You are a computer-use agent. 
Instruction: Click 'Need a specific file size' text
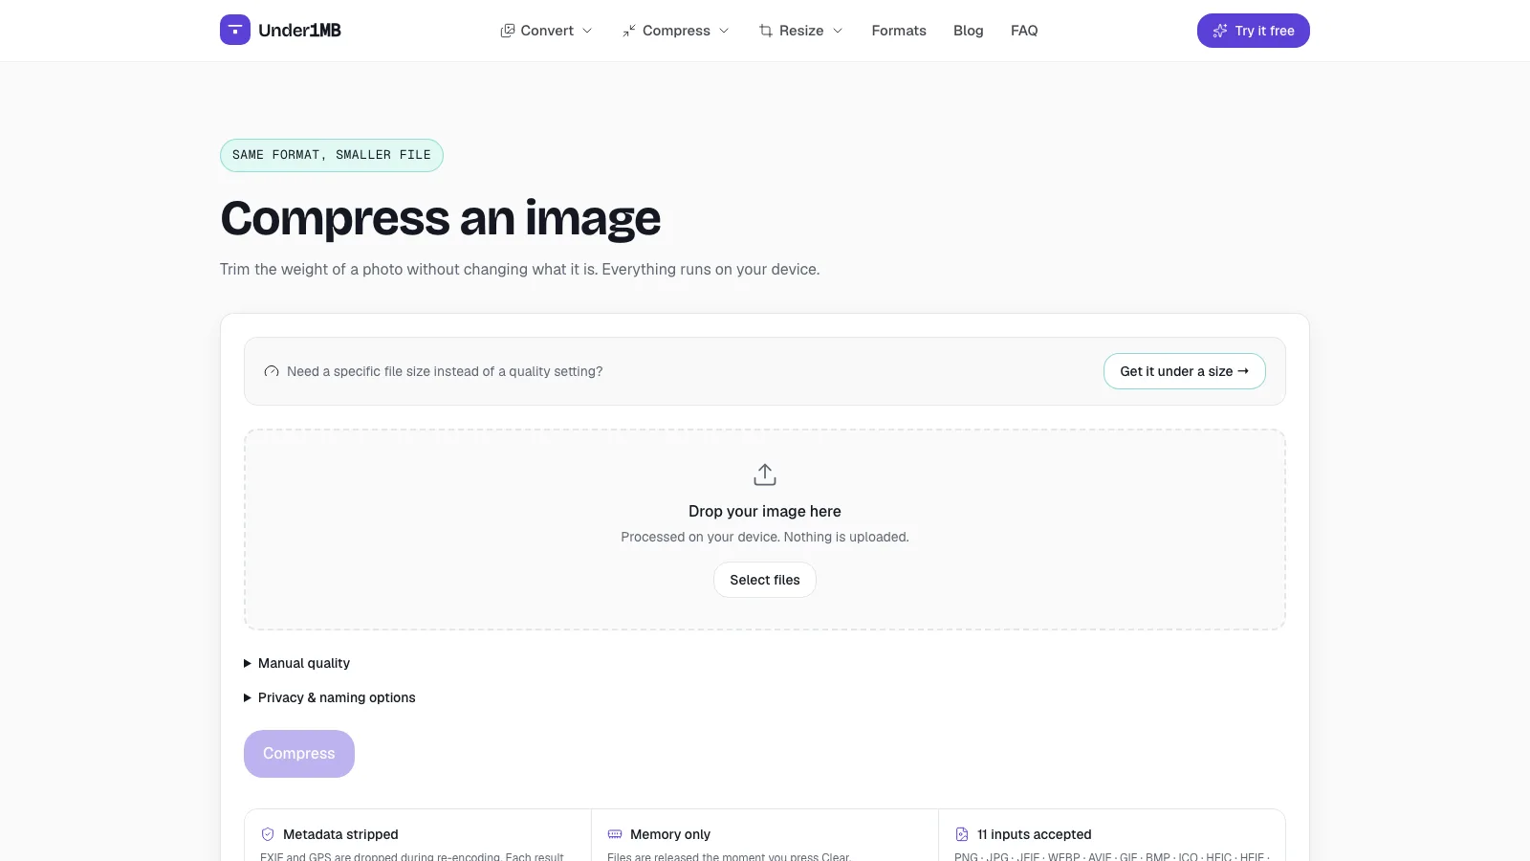(x=445, y=371)
